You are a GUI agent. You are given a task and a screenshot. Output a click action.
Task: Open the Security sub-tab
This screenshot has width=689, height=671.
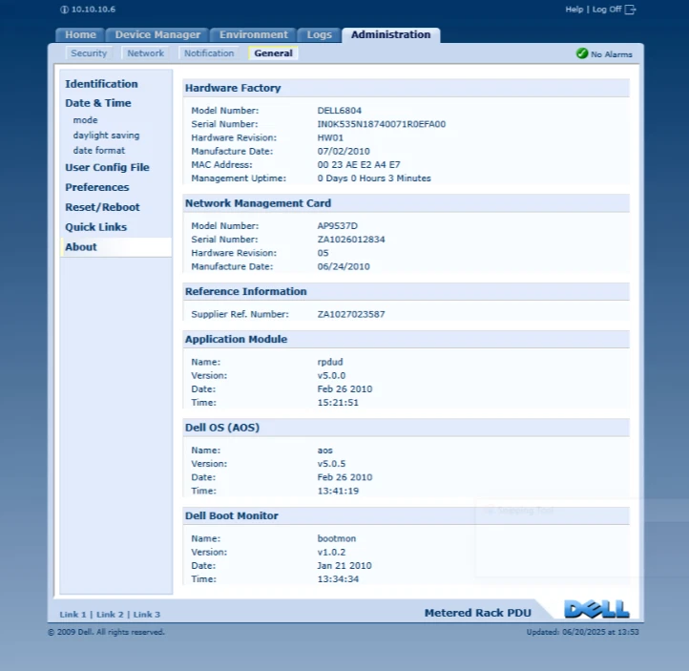[x=89, y=53]
